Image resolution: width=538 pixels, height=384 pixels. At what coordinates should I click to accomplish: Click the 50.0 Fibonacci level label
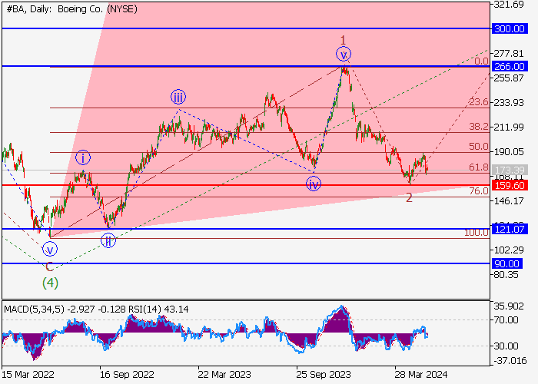(x=479, y=147)
